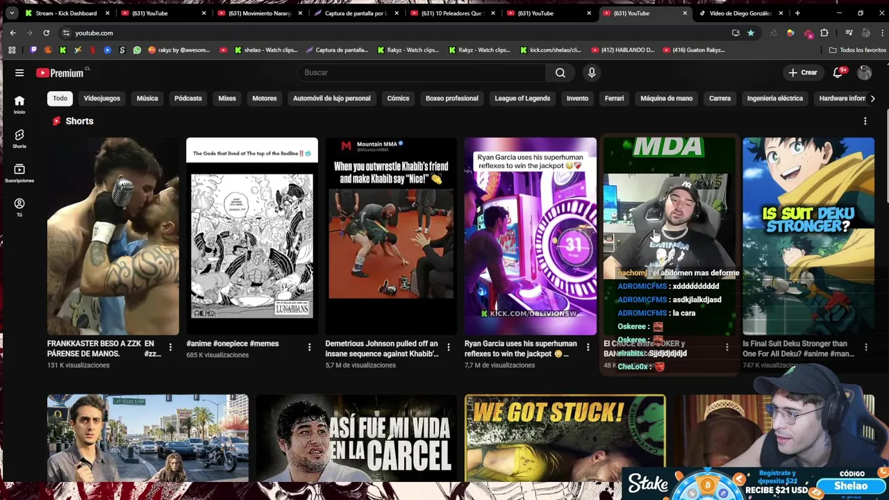Open options for #anime #onepiece short

[x=309, y=347]
